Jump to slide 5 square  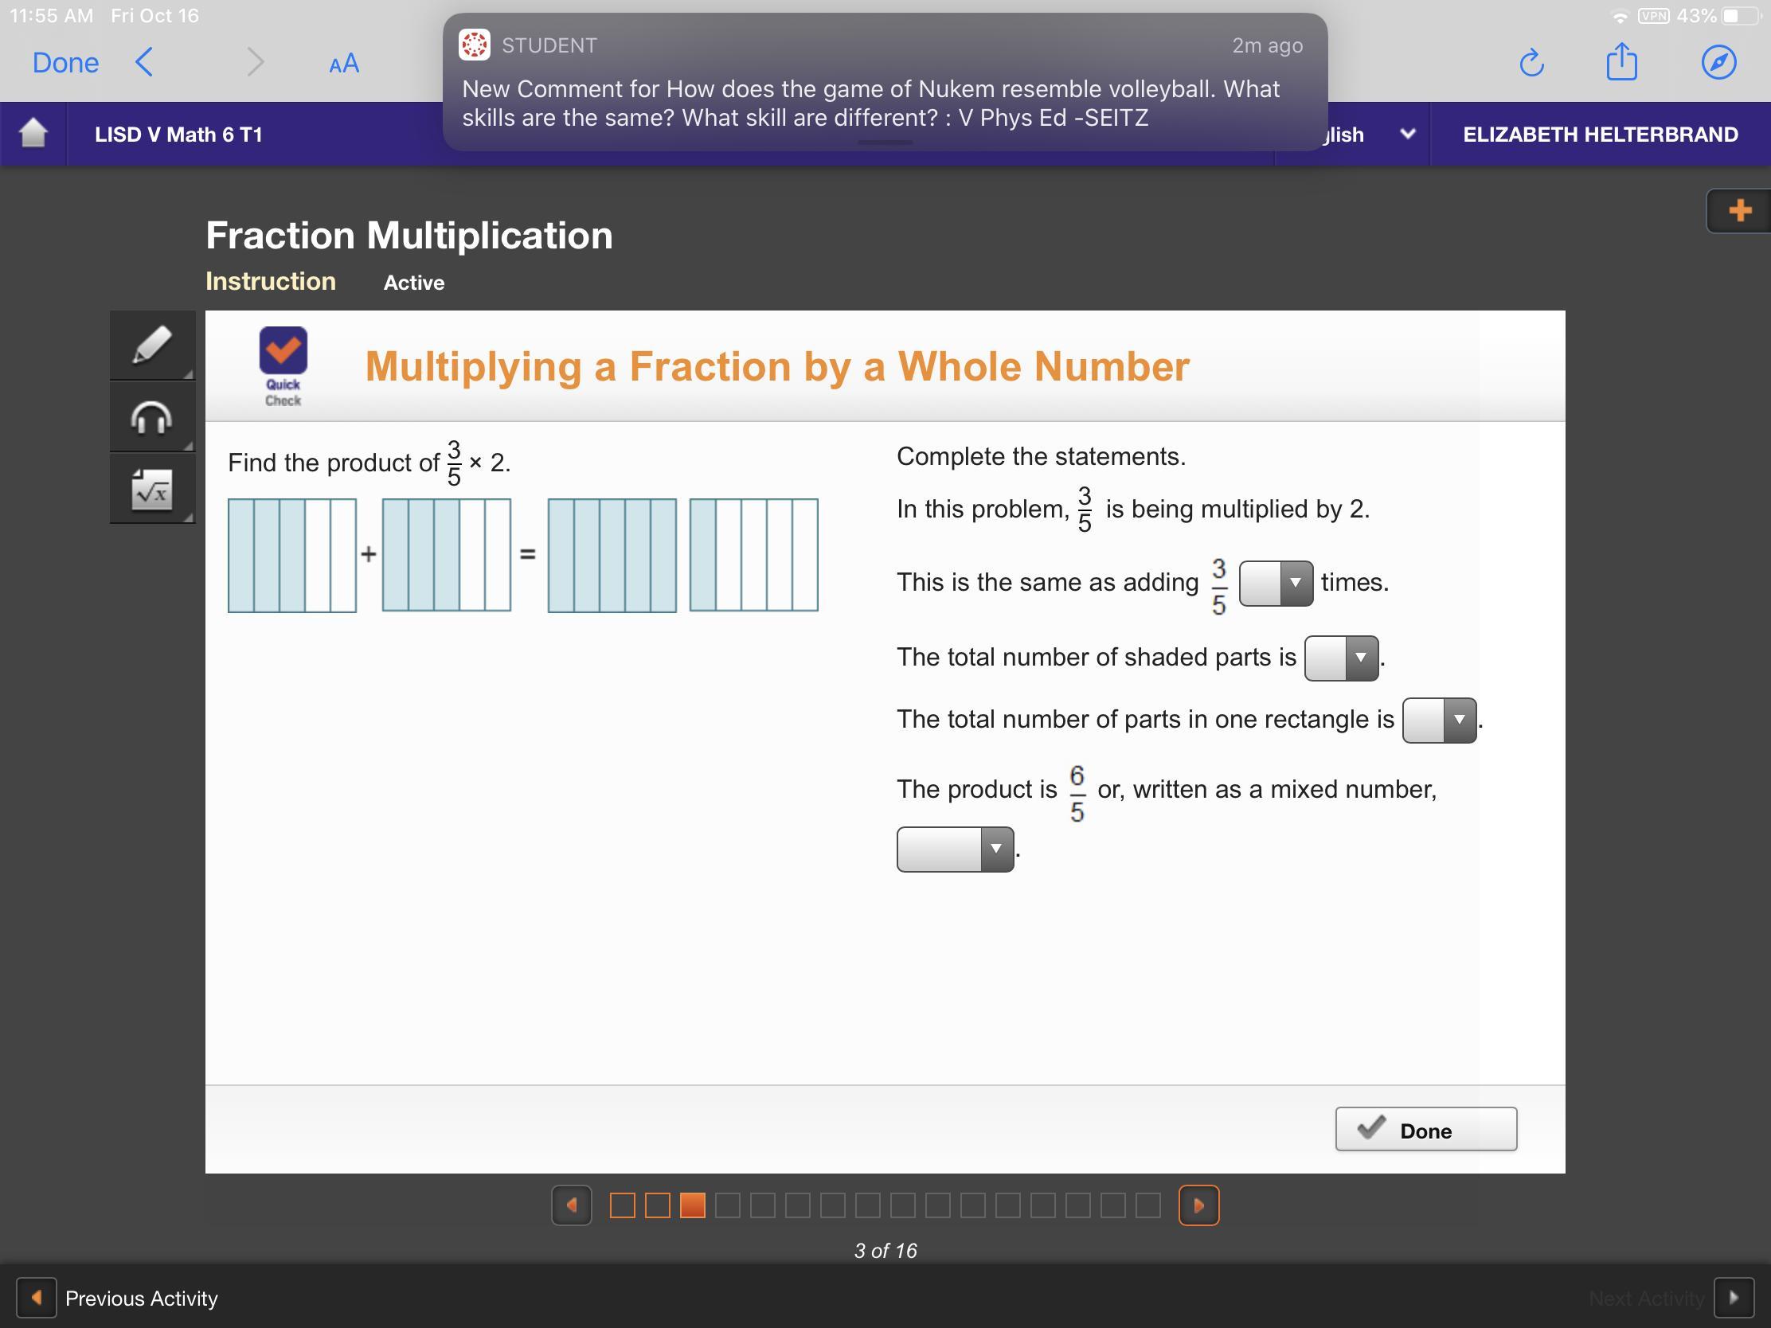tap(762, 1205)
